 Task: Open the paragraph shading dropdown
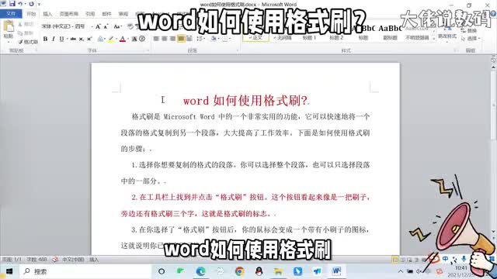coord(214,39)
